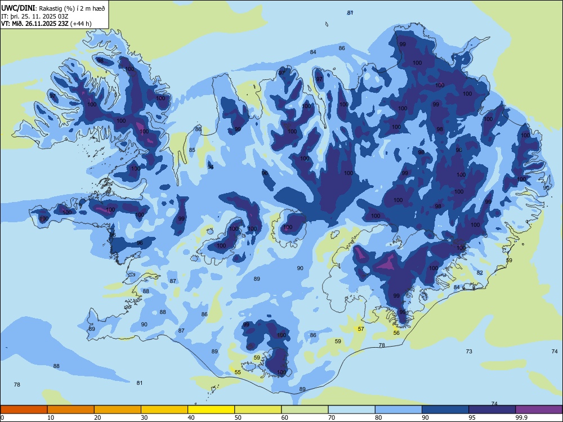This screenshot has height=422, width=563.
Task: Click the "57" humidity value on the map
Action: 361,329
